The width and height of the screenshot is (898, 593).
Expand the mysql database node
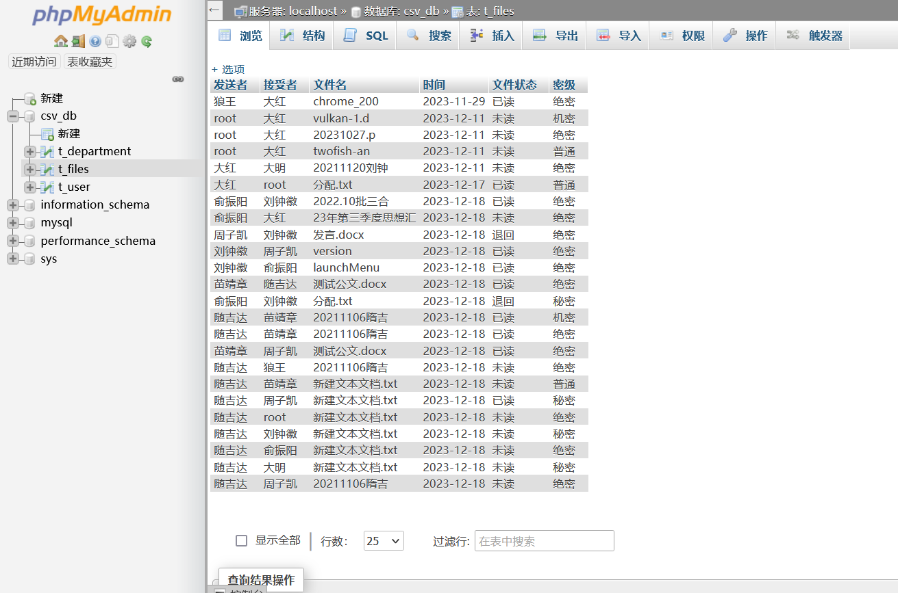pos(13,223)
